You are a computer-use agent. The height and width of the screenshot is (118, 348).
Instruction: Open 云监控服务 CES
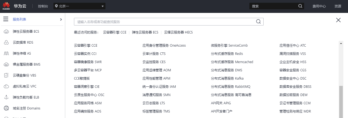point(154,62)
